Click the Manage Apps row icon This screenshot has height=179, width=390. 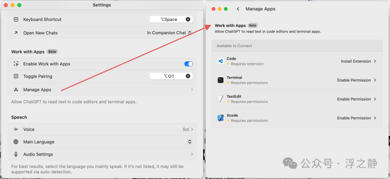[16, 90]
